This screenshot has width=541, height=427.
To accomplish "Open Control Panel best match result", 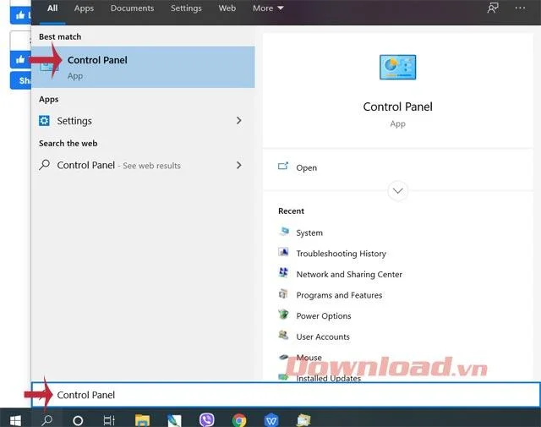I will click(x=143, y=67).
